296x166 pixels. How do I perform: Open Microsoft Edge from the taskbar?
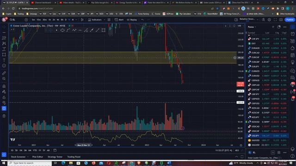click(x=63, y=163)
